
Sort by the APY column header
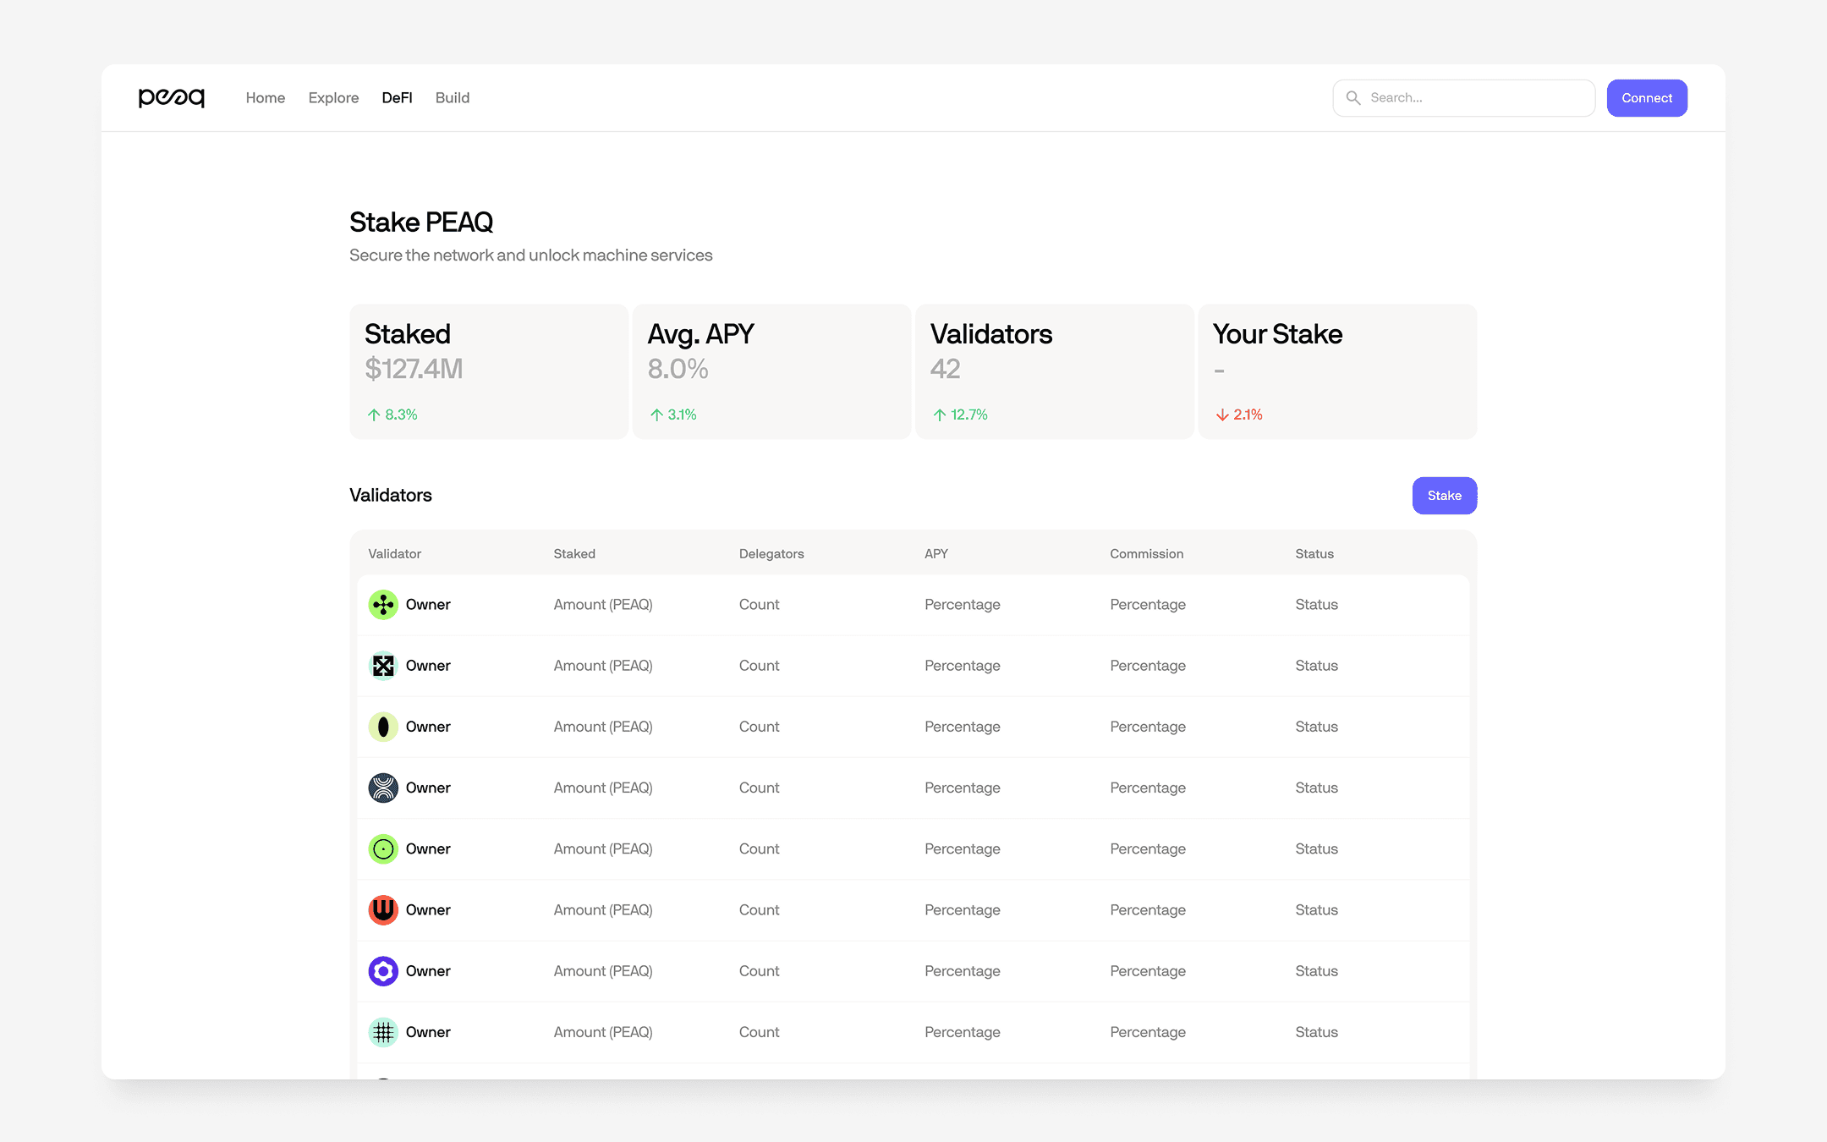coord(936,554)
